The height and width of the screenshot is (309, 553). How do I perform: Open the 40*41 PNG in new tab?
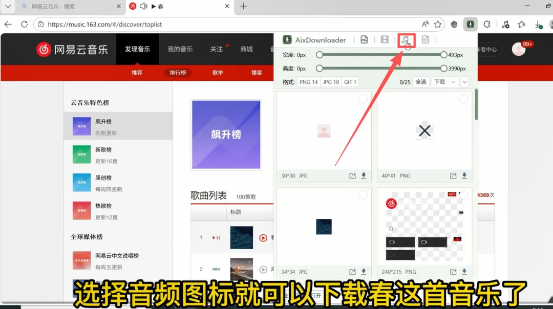(453, 175)
